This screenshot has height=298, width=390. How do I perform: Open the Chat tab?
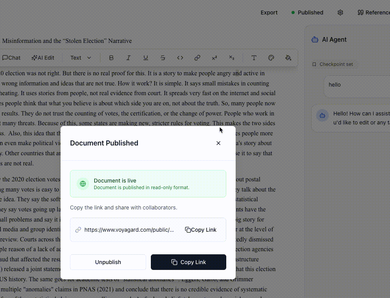pyautogui.click(x=11, y=58)
